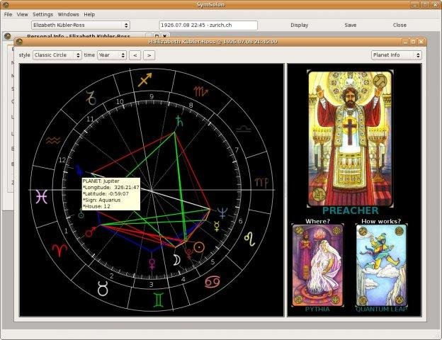
Task: Click the date and place input field
Action: [x=208, y=25]
